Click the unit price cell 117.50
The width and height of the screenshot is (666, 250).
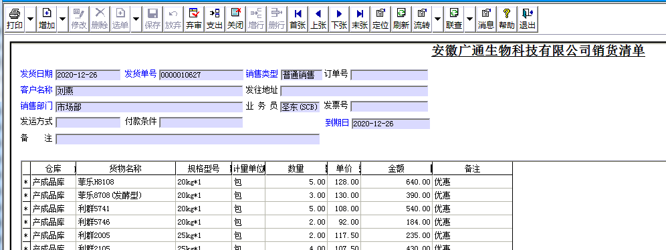pyautogui.click(x=344, y=235)
